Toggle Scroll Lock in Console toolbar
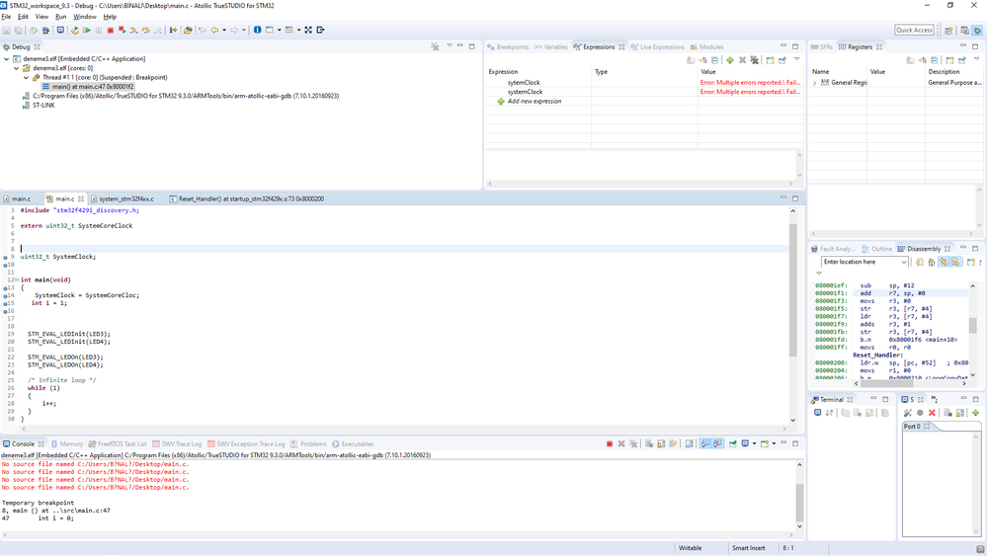Viewport: 987px width, 556px height. 661,444
